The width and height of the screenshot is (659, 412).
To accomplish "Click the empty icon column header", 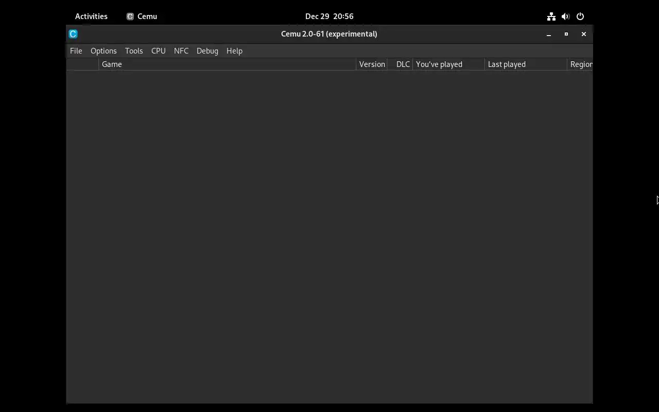I will pyautogui.click(x=82, y=64).
